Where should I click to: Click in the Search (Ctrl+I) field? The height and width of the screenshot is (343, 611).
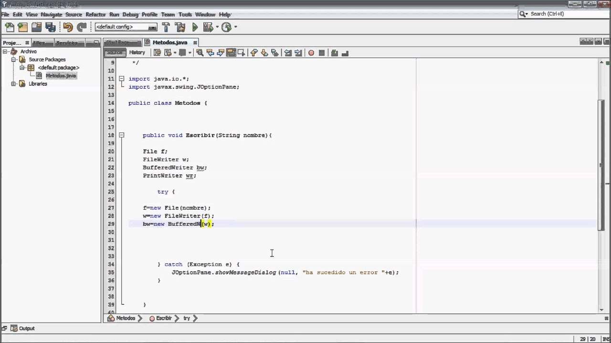click(563, 14)
